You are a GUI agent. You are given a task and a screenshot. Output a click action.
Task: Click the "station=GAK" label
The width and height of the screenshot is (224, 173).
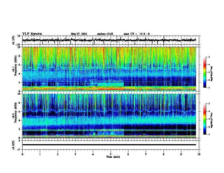click(x=105, y=34)
